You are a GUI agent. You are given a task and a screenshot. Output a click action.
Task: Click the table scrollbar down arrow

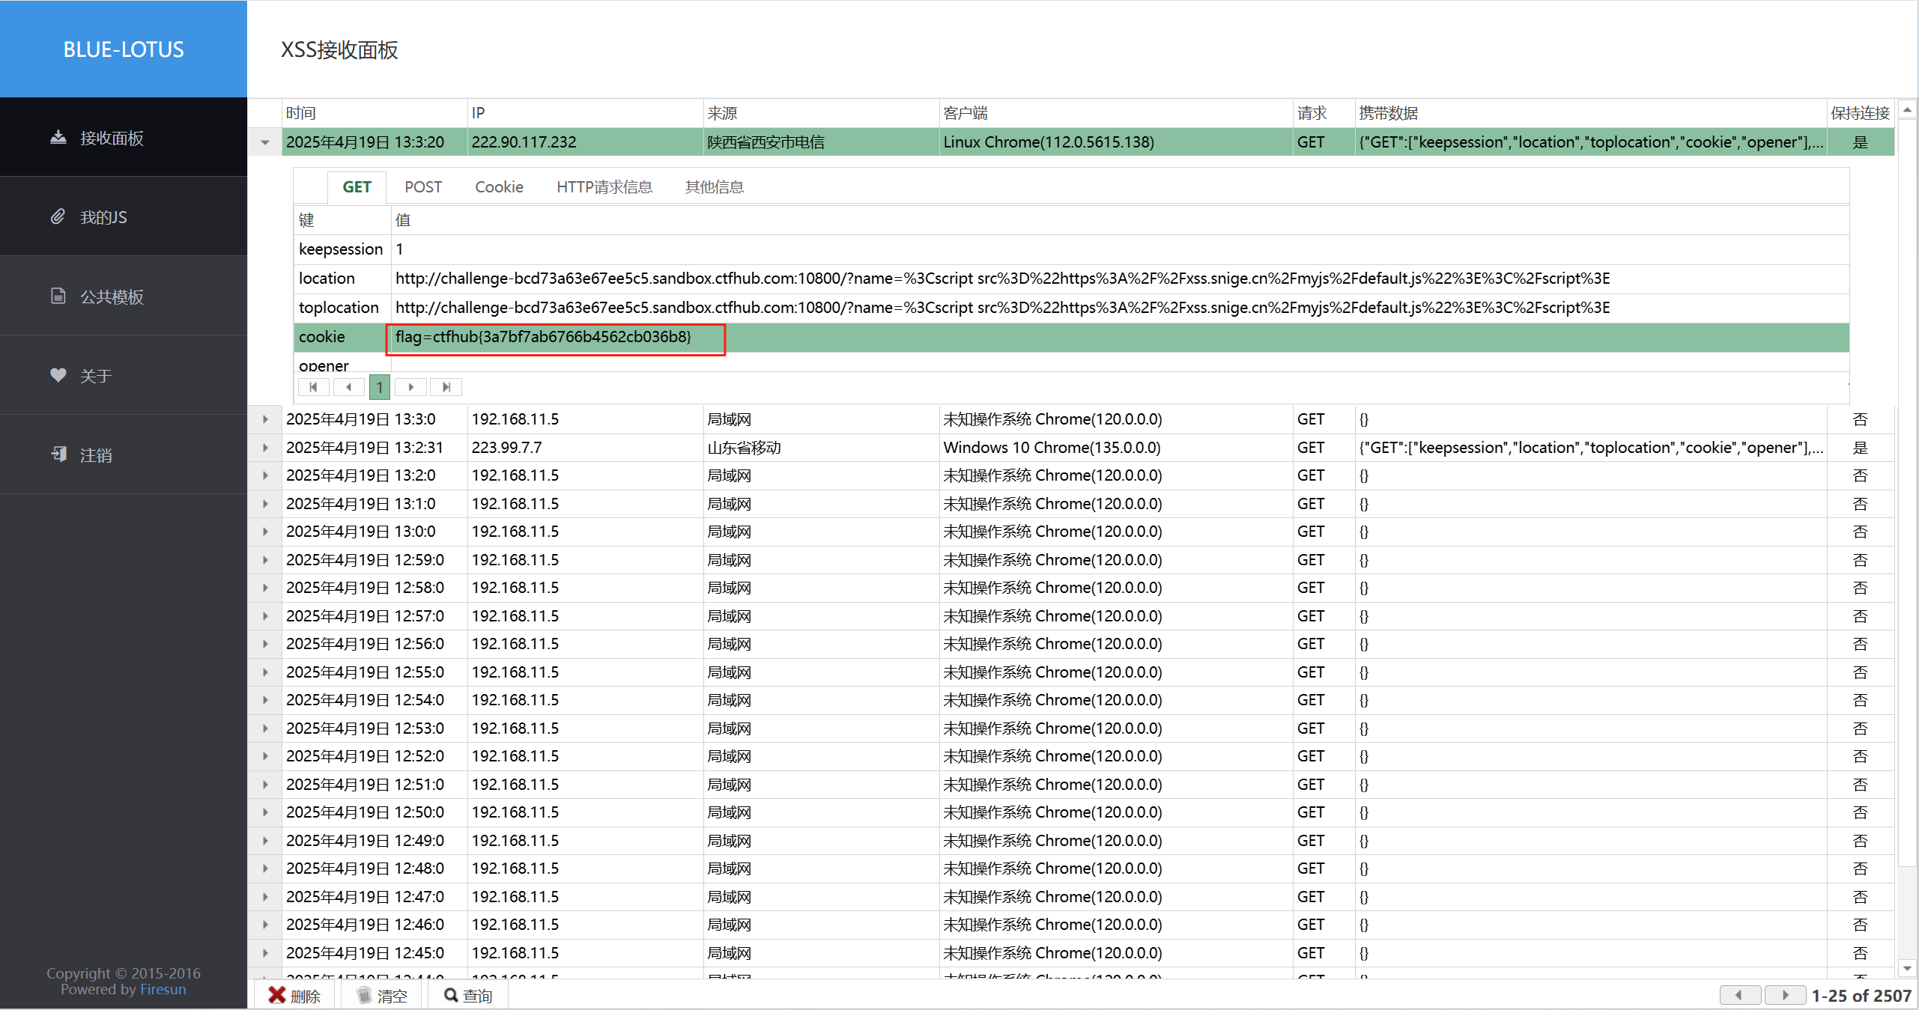click(x=1907, y=968)
